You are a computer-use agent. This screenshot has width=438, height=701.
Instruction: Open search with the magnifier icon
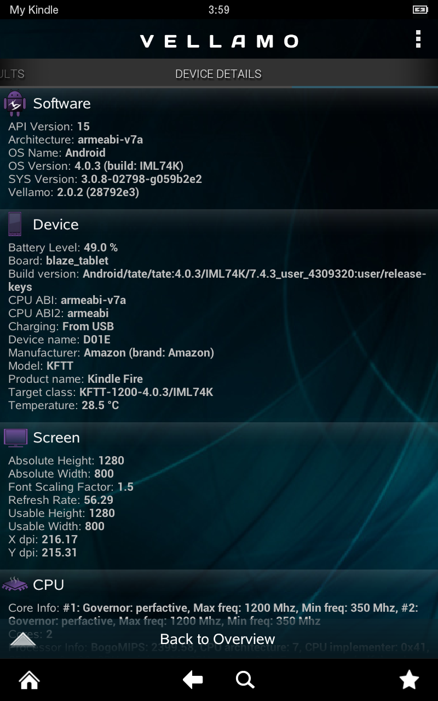pyautogui.click(x=245, y=680)
